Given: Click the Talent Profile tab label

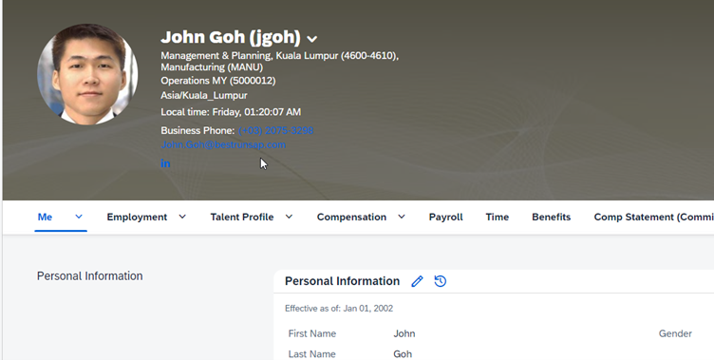Looking at the screenshot, I should pos(242,217).
